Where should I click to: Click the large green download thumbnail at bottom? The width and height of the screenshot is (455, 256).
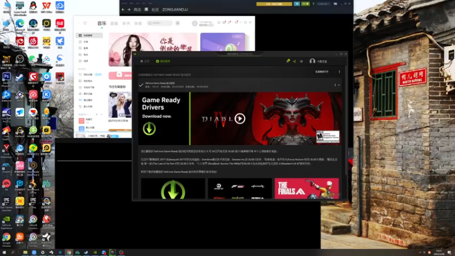173,188
